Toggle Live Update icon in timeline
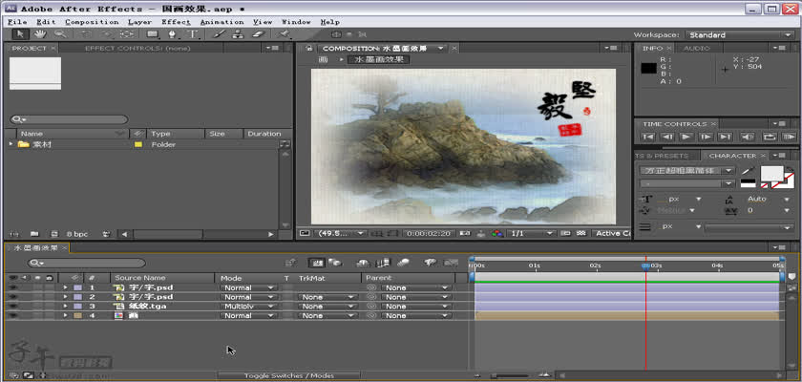The height and width of the screenshot is (382, 802). [317, 263]
